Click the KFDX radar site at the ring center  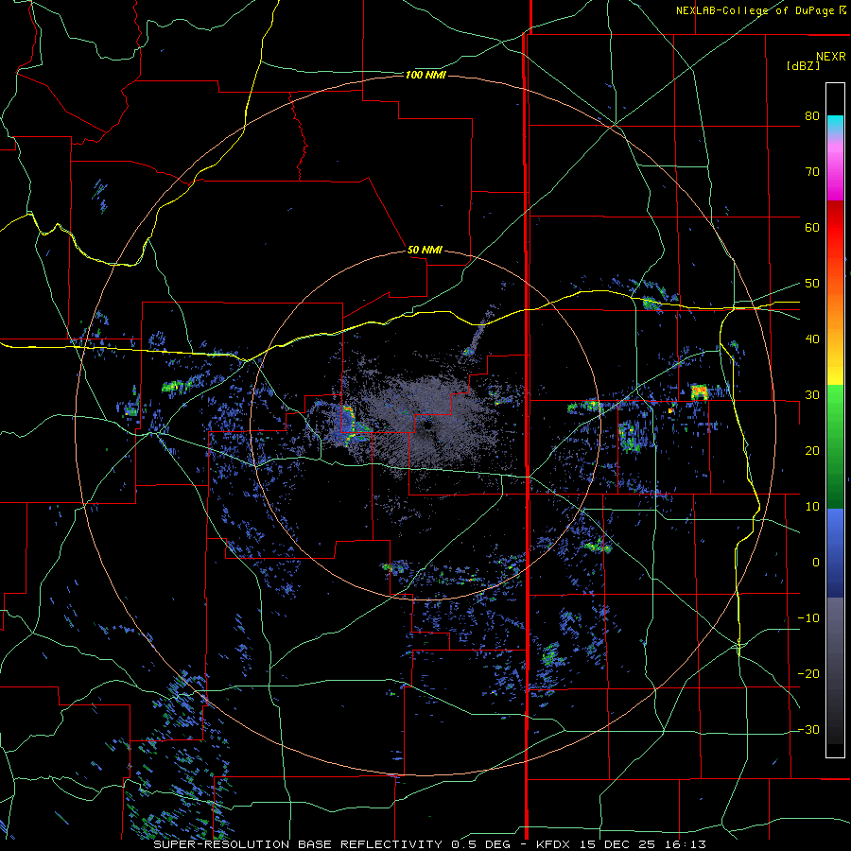(425, 425)
